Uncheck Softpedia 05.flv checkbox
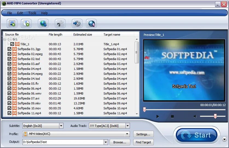229x148 pixels. coord(9,84)
